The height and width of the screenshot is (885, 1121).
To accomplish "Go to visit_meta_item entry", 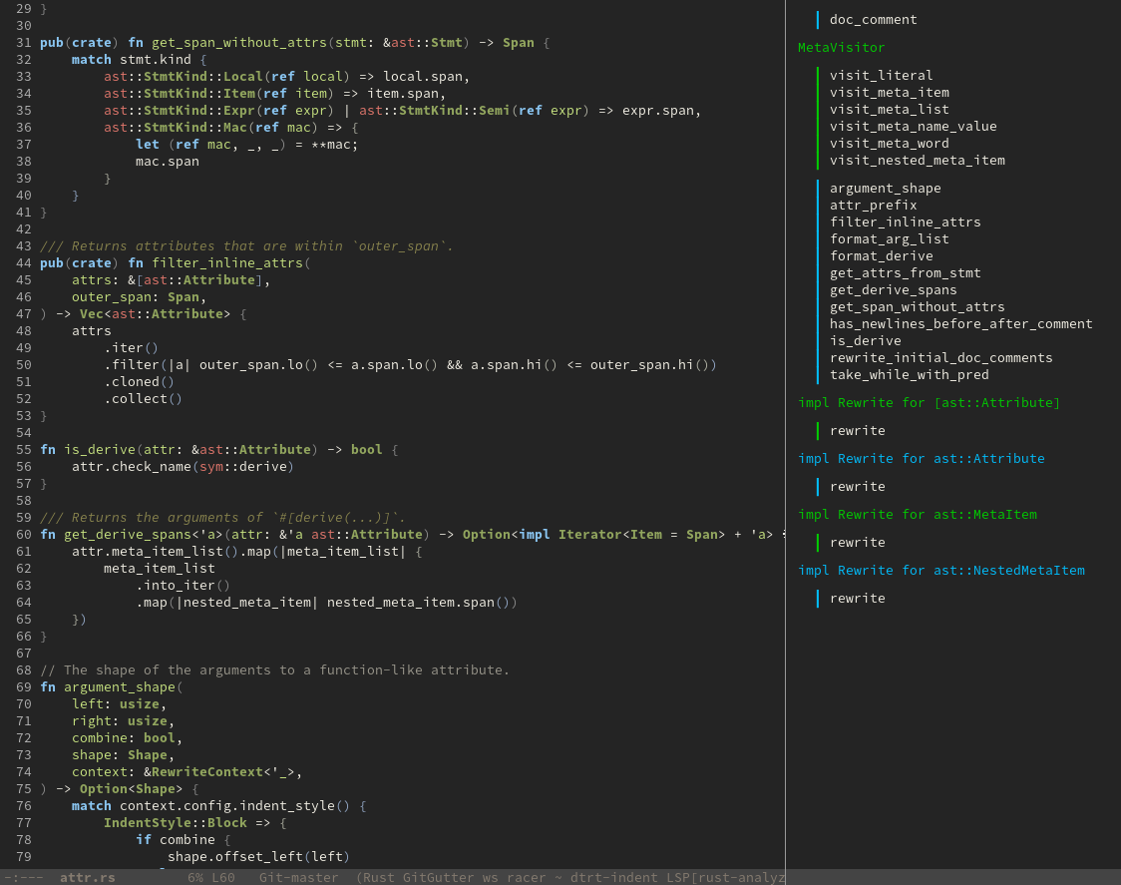I will point(890,93).
